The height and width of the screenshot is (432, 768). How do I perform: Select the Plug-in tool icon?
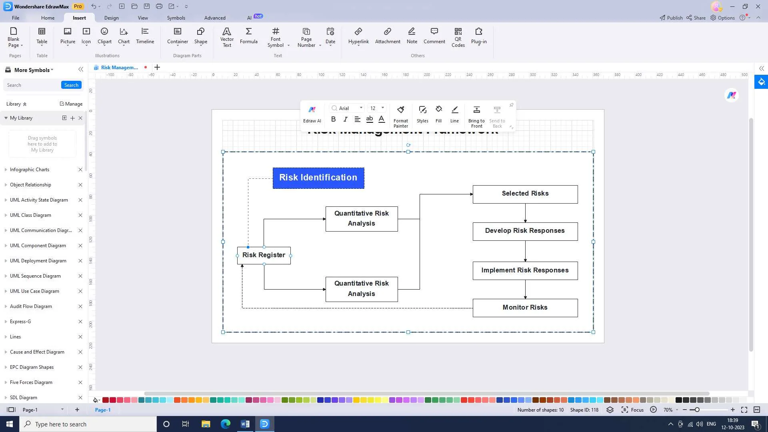[478, 35]
